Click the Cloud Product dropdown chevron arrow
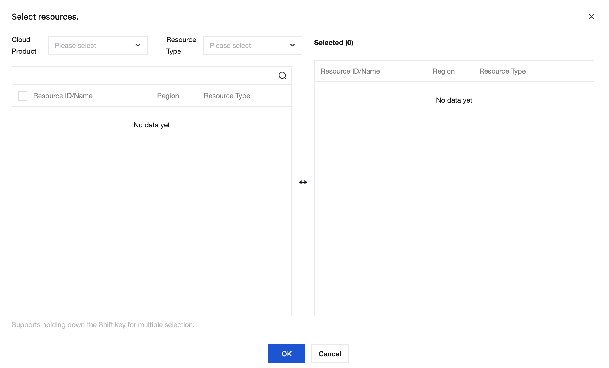 click(138, 45)
